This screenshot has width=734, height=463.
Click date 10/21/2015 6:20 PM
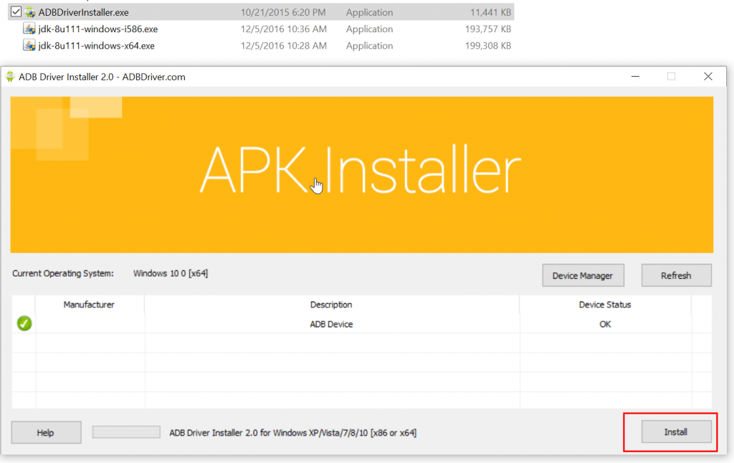click(283, 12)
